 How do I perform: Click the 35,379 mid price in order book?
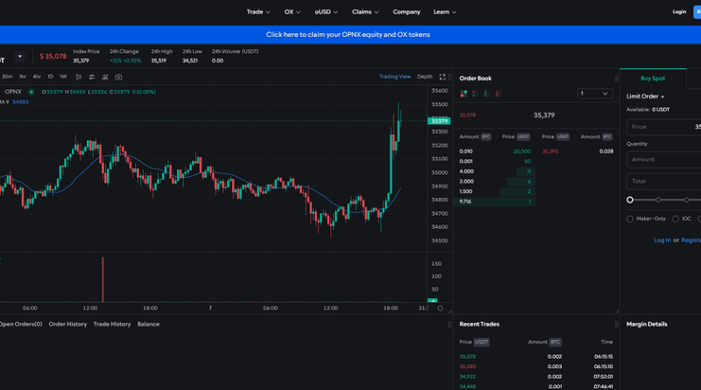coord(544,116)
